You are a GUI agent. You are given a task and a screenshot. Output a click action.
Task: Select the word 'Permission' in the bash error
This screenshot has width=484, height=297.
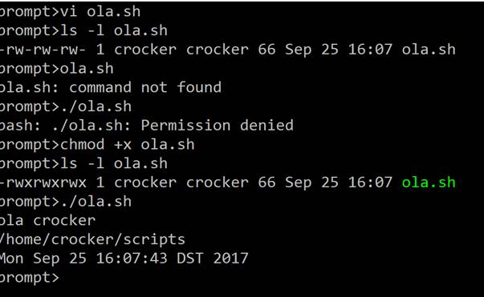[186, 126]
